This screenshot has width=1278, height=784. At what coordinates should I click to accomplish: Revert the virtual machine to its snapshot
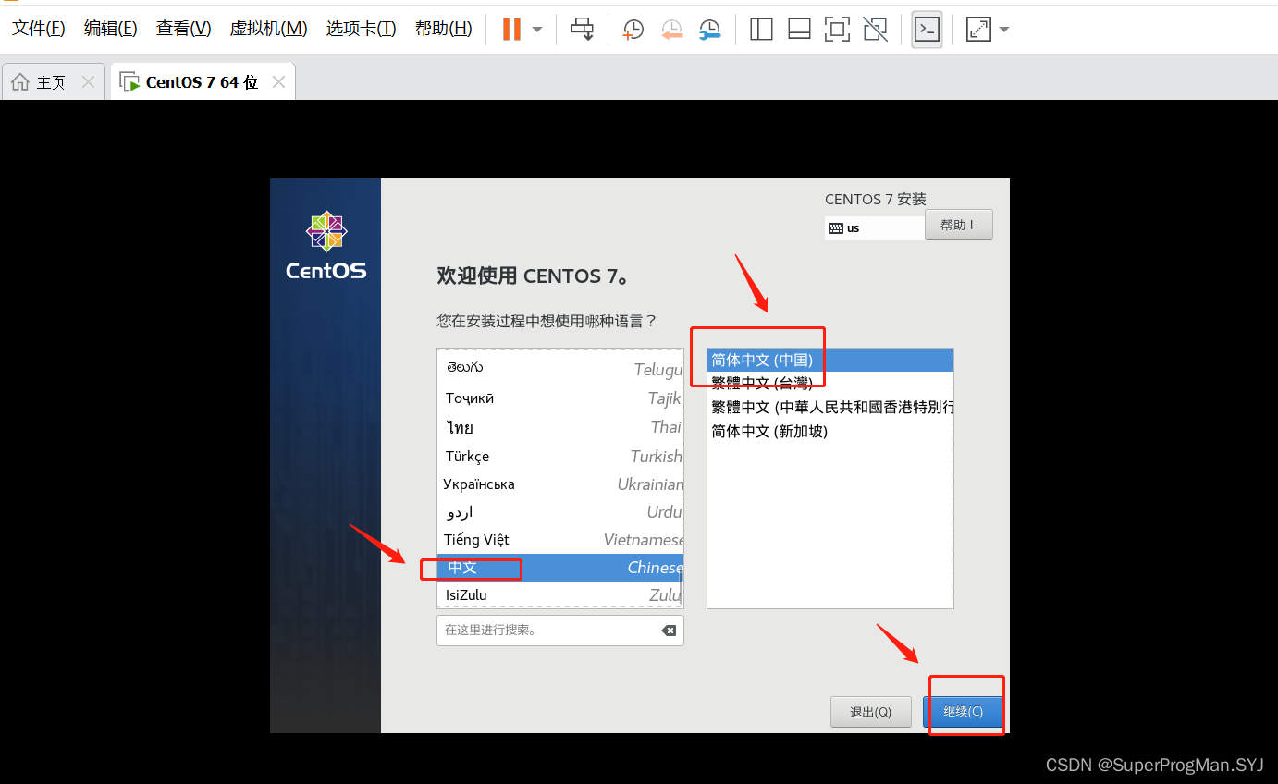672,30
